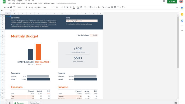Format as currency with dollar icon
This screenshot has height=104, width=185.
[x=26, y=7]
